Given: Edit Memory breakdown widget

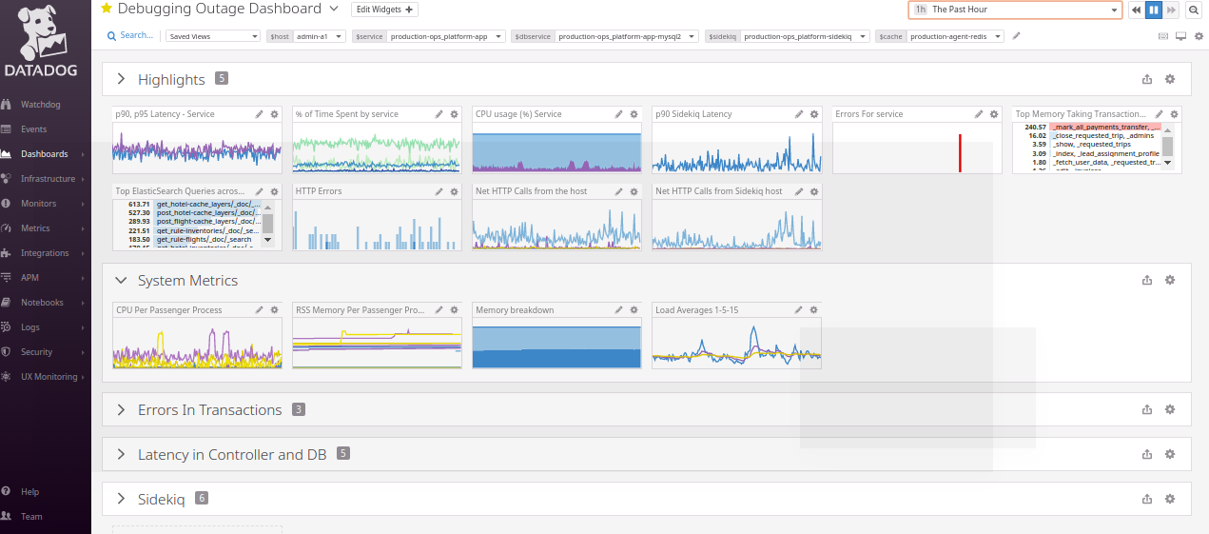Looking at the screenshot, I should pyautogui.click(x=619, y=310).
